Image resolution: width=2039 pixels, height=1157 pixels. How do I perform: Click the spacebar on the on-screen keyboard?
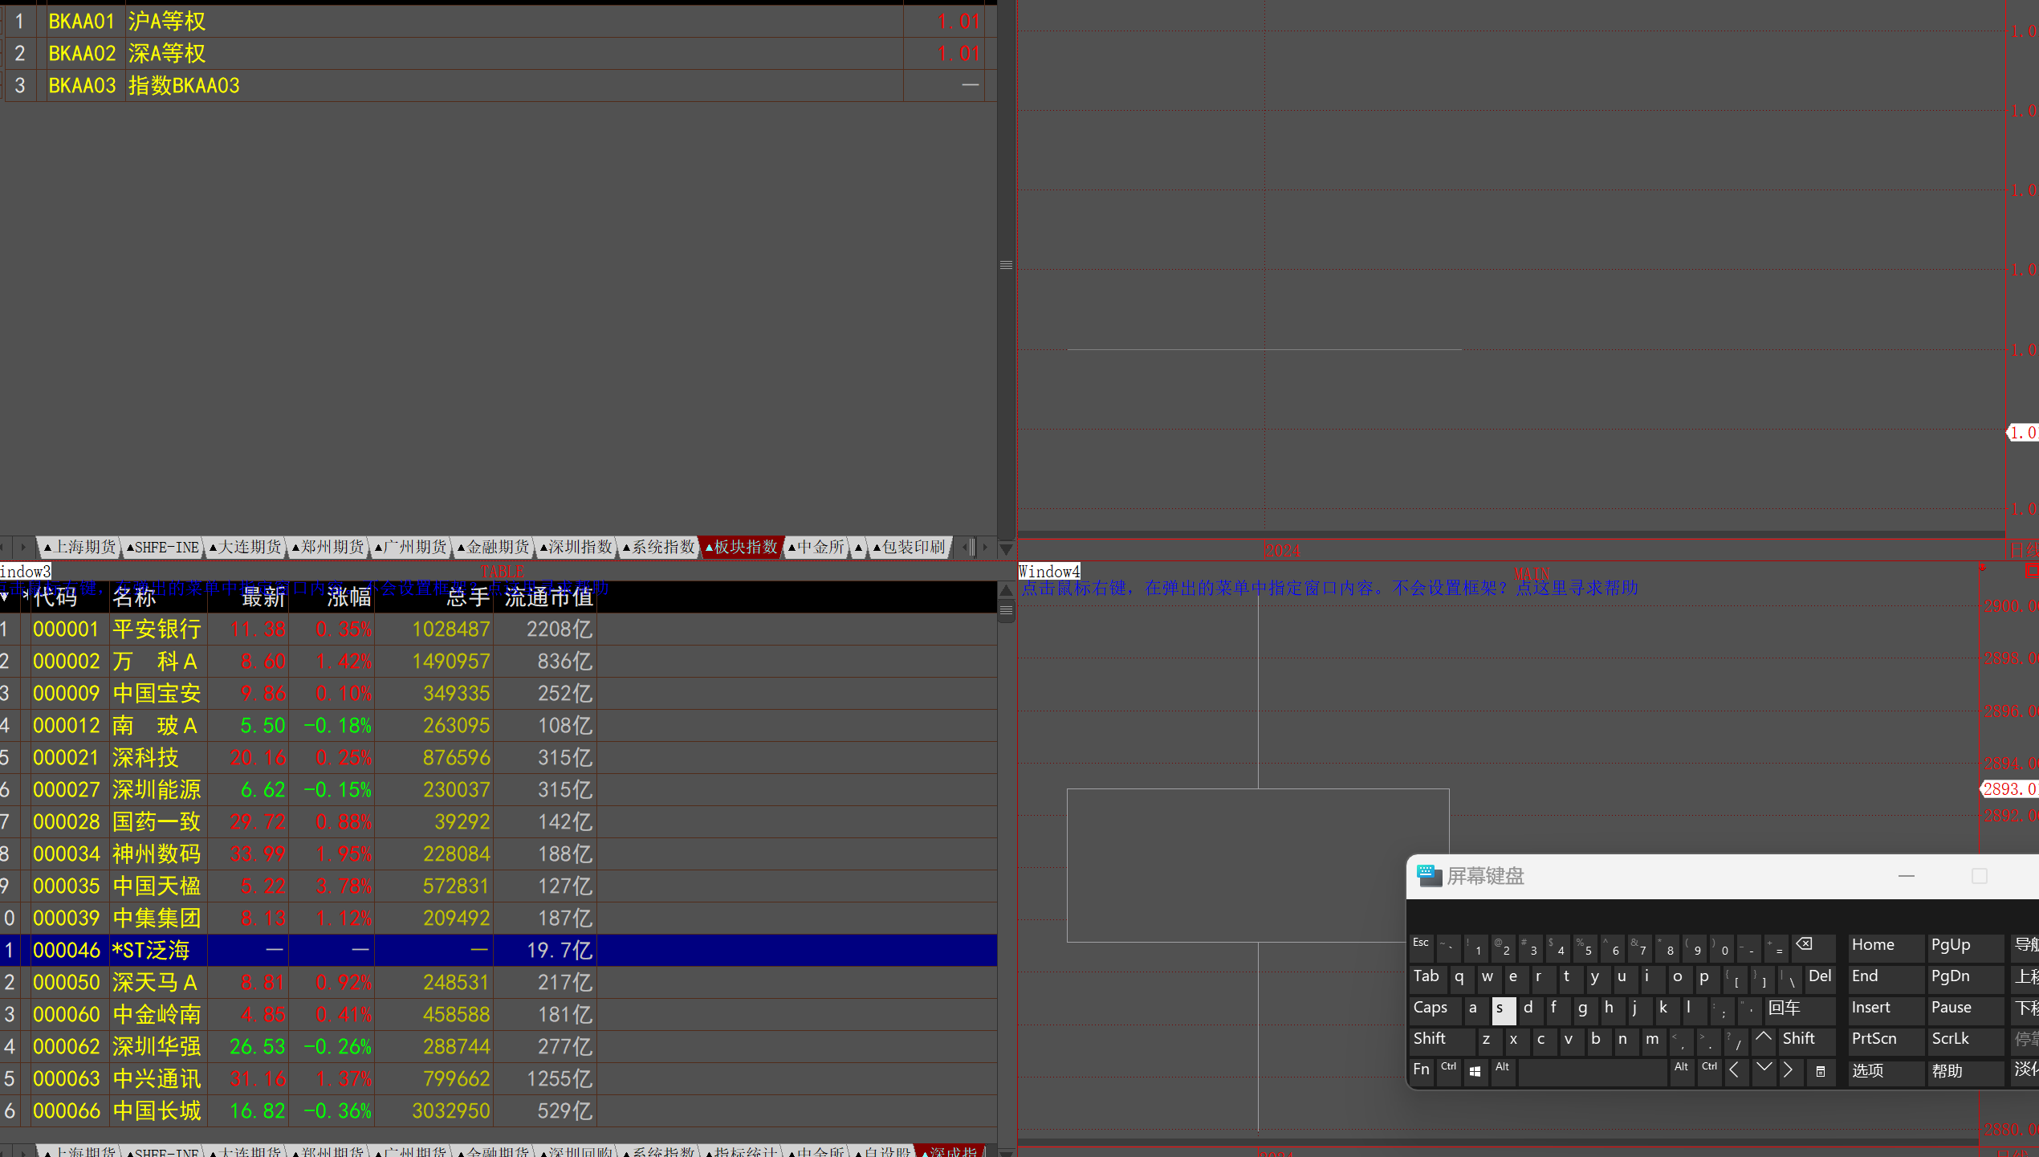click(1592, 1072)
